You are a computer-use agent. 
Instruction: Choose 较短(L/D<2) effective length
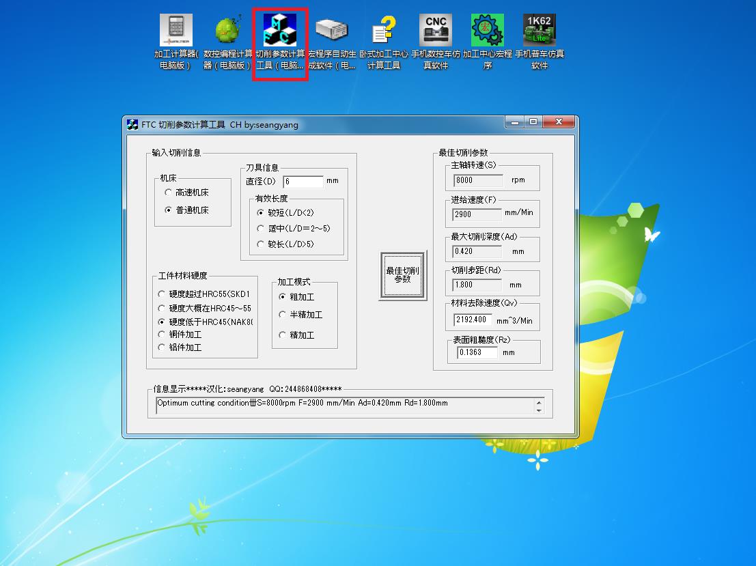click(285, 212)
